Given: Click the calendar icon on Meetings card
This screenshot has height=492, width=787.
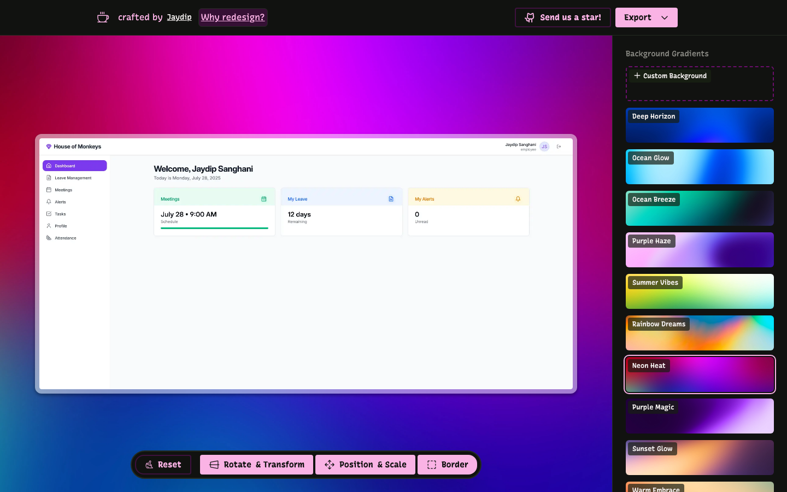Looking at the screenshot, I should (264, 199).
